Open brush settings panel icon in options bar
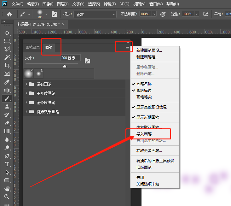This screenshot has width=231, height=206. click(x=54, y=14)
